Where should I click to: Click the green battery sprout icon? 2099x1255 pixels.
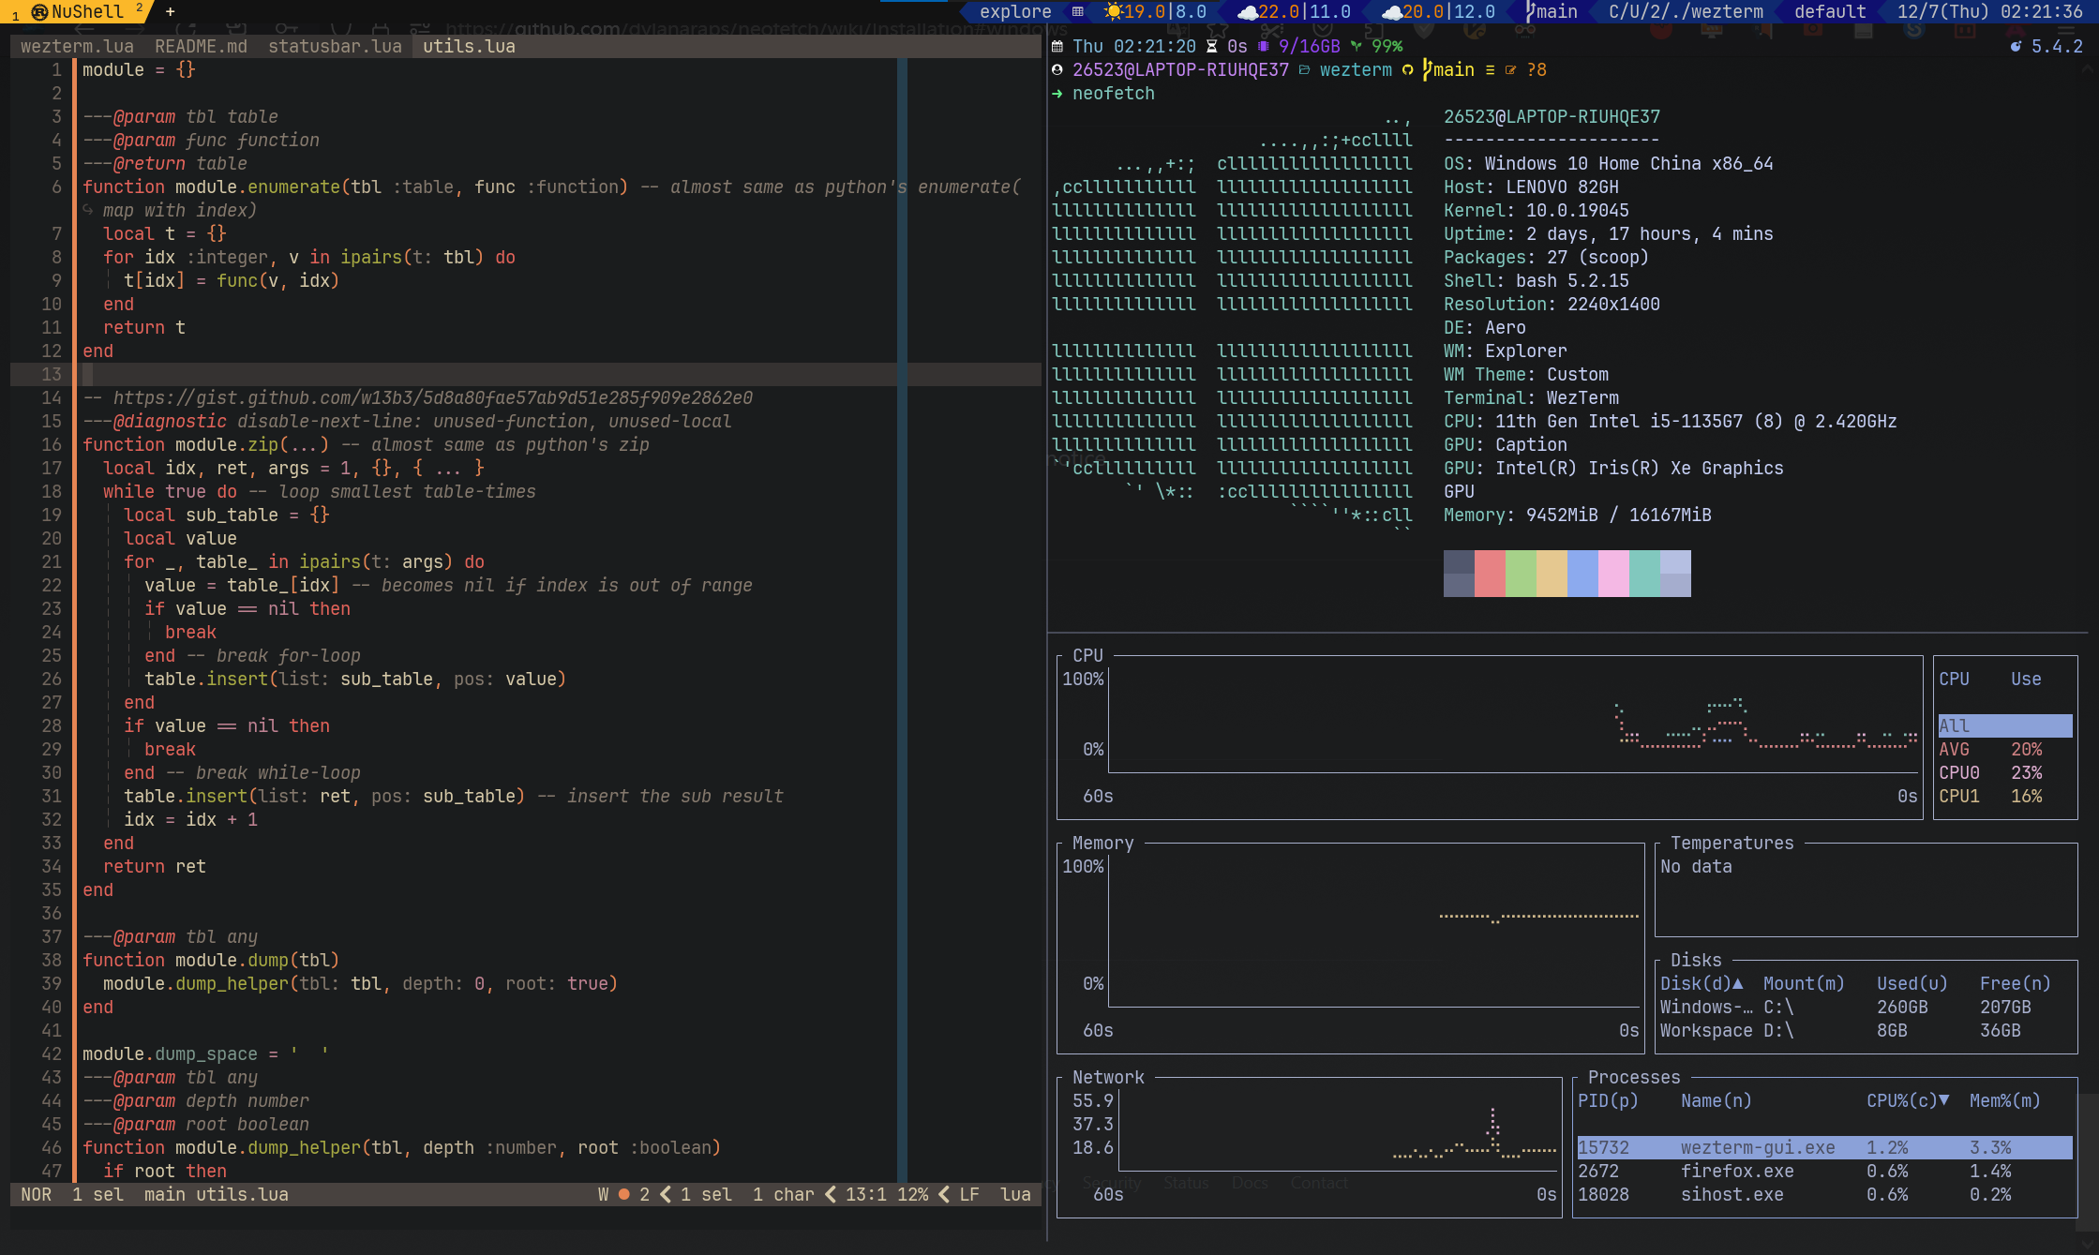pos(1356,46)
